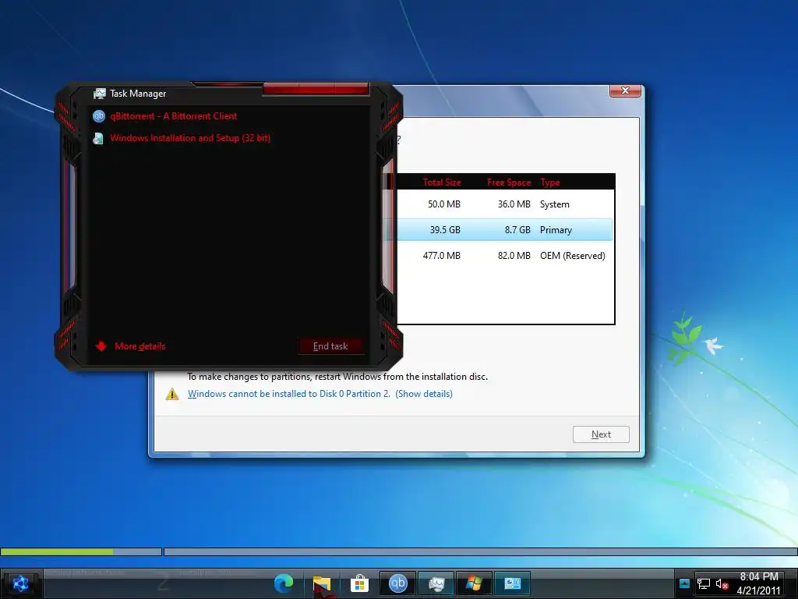Click the green setup progress bar

(81, 551)
